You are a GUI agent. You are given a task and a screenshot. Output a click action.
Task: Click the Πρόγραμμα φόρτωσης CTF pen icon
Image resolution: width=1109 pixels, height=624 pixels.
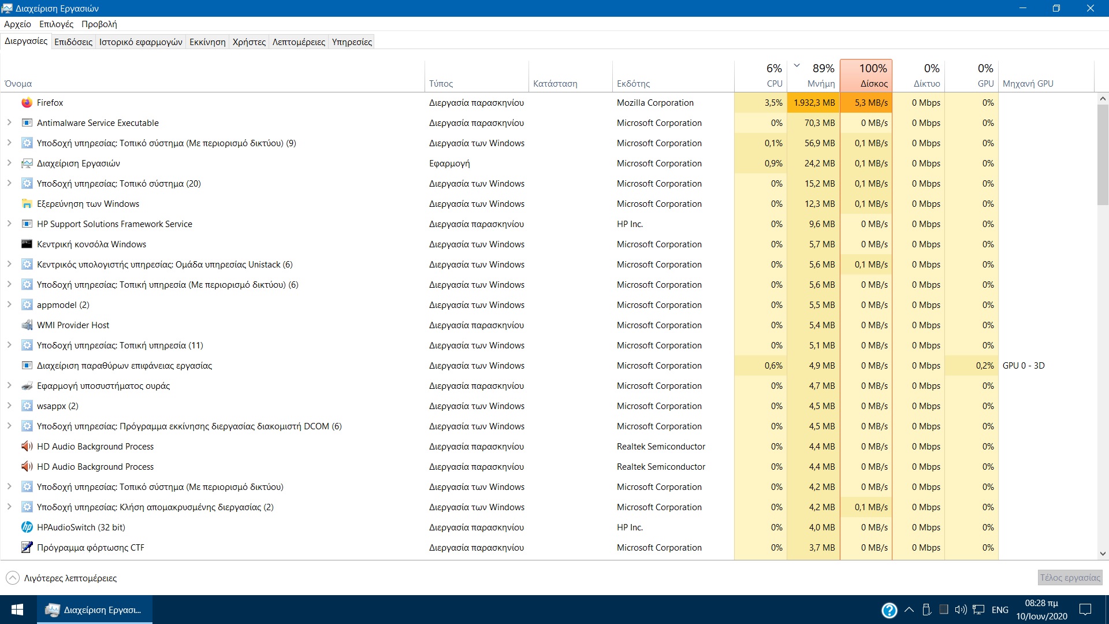click(27, 547)
